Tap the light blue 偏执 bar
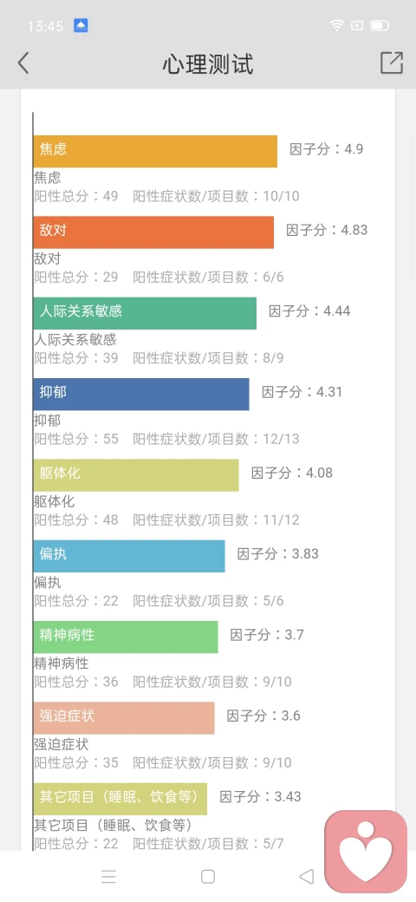 click(x=129, y=556)
